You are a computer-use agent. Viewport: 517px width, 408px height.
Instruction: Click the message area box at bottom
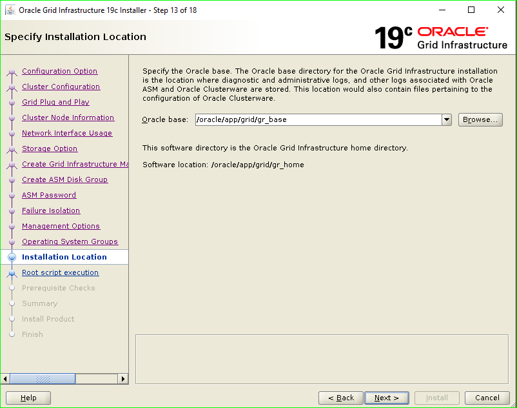point(322,359)
